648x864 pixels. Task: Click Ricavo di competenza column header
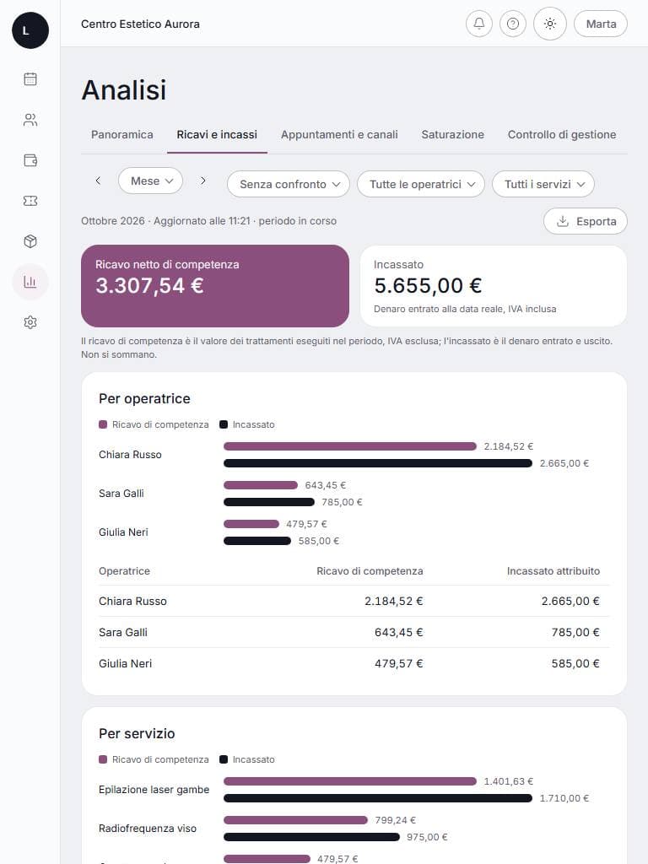click(370, 571)
